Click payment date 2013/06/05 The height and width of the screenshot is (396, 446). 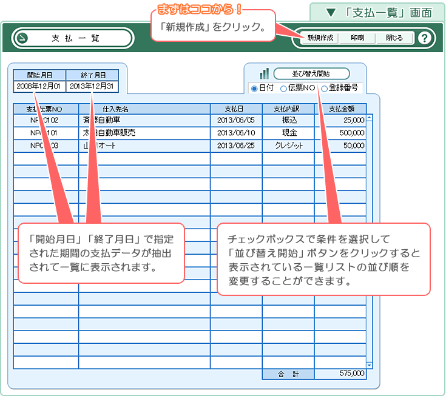[236, 120]
